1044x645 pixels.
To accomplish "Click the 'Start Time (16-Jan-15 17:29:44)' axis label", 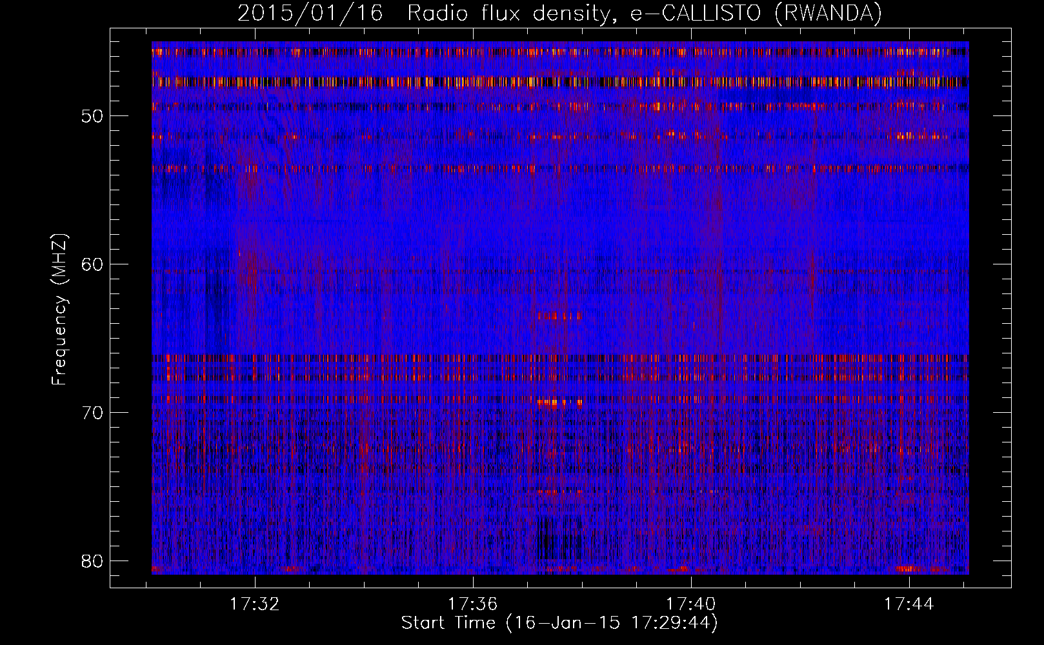I will click(559, 623).
